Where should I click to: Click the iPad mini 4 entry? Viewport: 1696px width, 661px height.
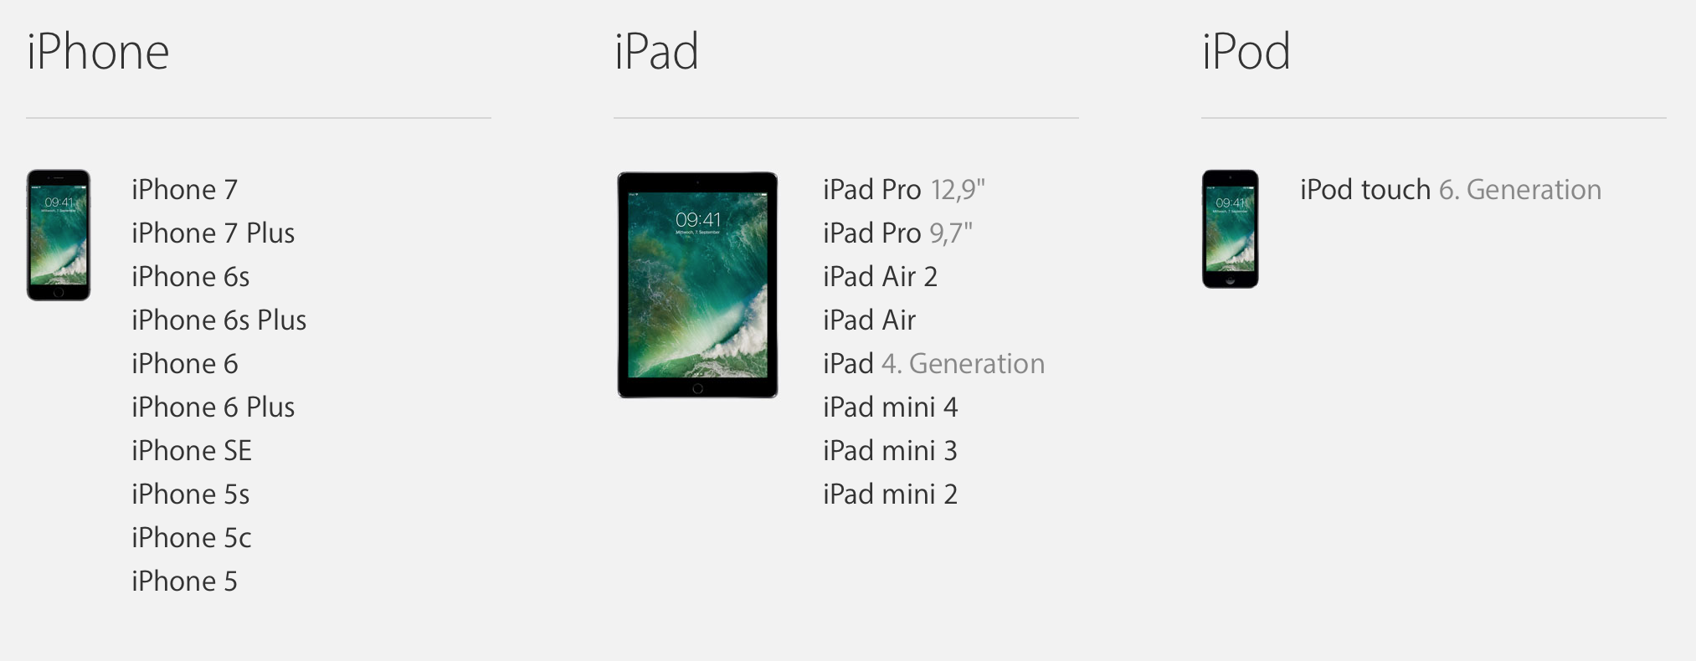890,407
